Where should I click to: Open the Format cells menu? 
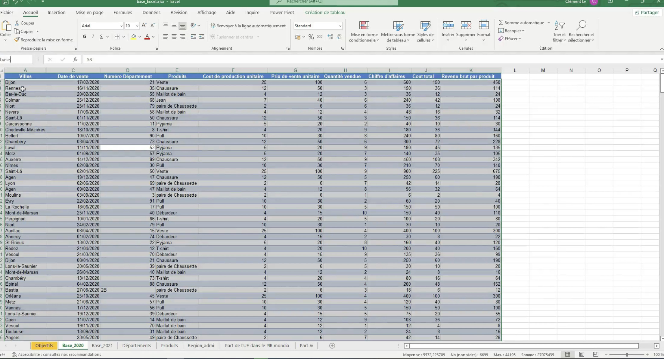click(x=484, y=31)
